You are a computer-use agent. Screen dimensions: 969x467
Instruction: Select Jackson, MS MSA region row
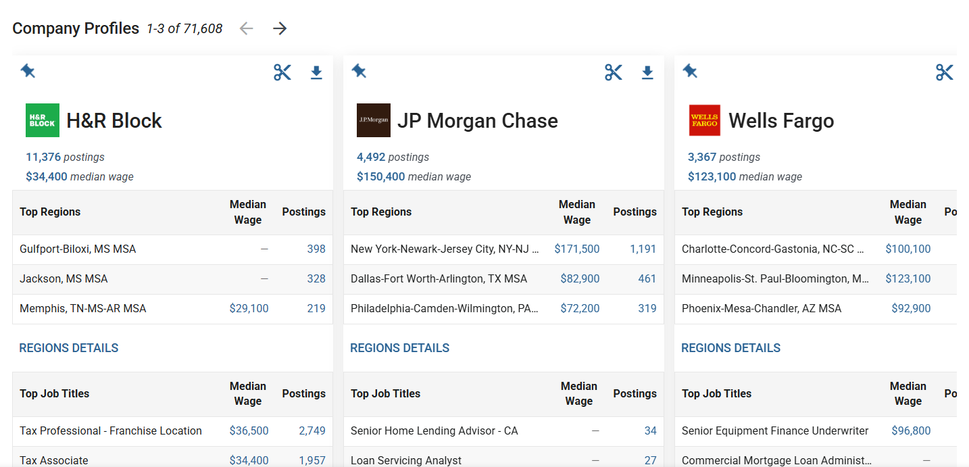pos(172,279)
